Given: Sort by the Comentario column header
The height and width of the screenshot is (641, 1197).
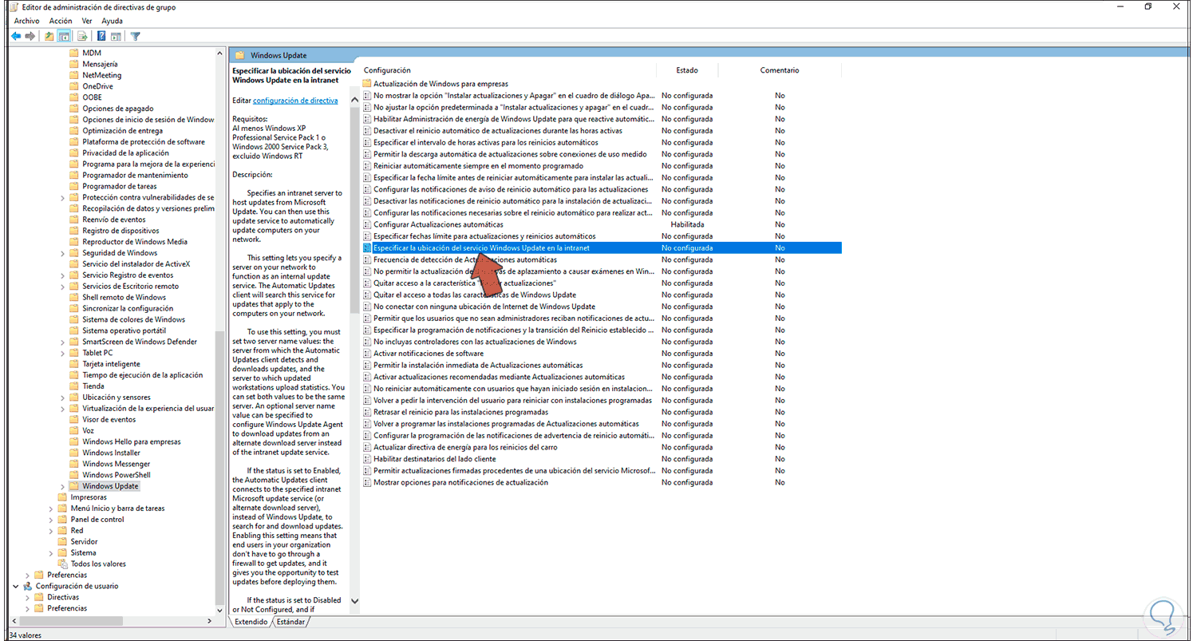Looking at the screenshot, I should coord(780,70).
